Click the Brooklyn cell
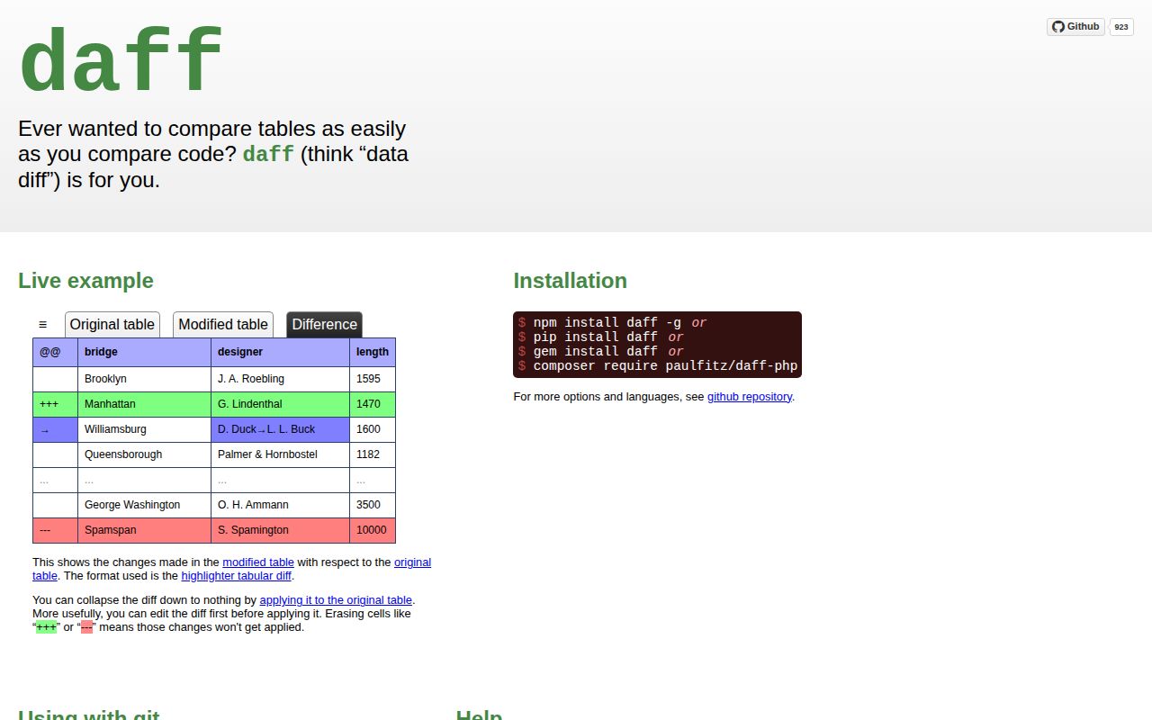 (145, 380)
